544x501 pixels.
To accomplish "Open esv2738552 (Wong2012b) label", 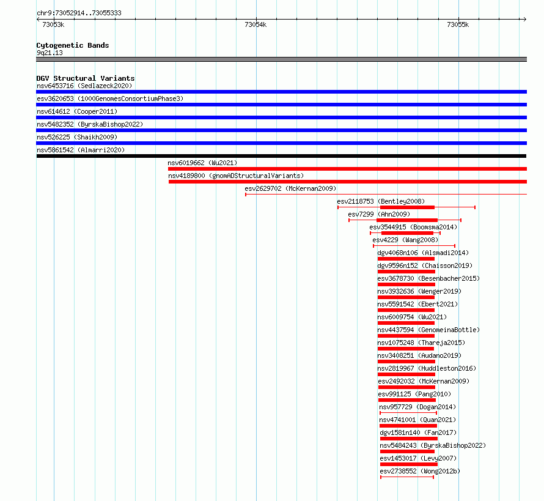I will tap(420, 471).
